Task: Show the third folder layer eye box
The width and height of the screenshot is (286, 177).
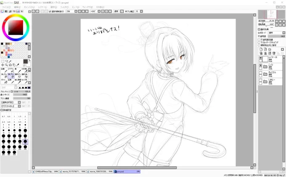Action: point(260,73)
